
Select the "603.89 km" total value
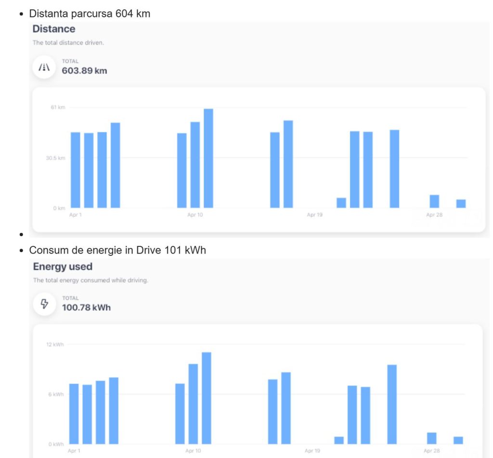coord(84,71)
